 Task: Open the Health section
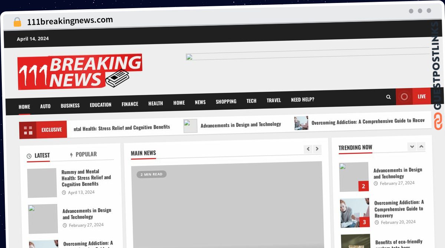156,103
